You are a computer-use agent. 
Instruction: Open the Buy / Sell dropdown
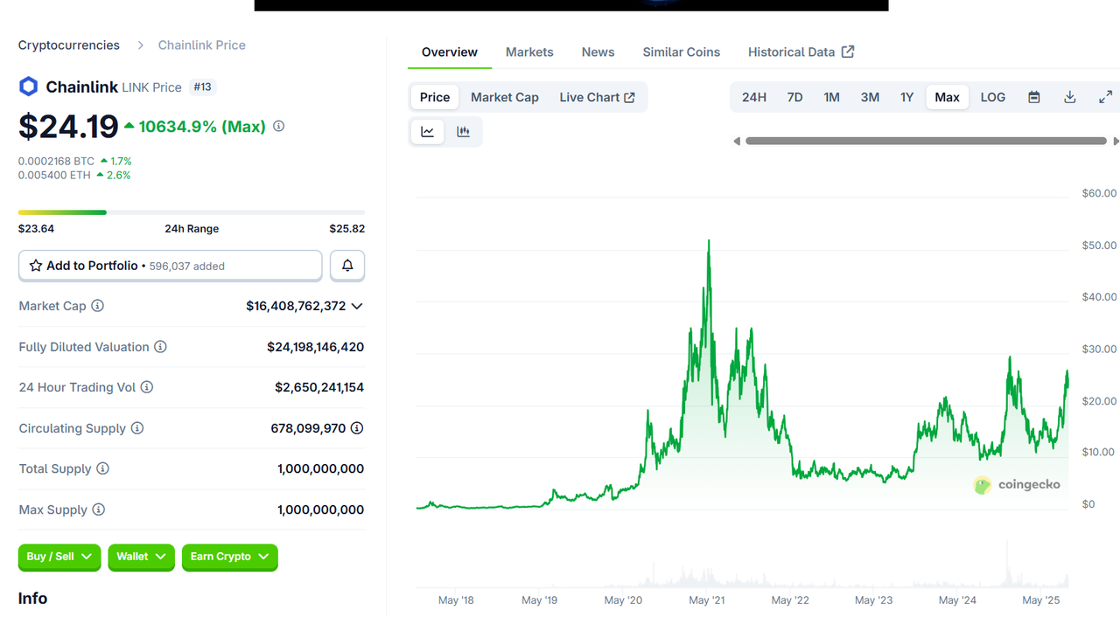[59, 557]
